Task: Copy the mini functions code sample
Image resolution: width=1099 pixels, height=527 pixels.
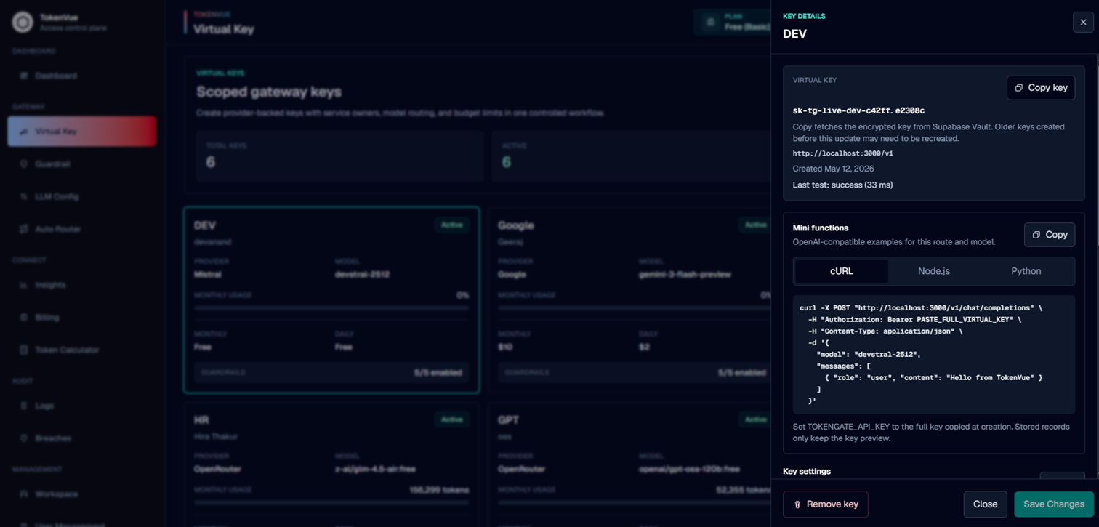Action: point(1050,235)
